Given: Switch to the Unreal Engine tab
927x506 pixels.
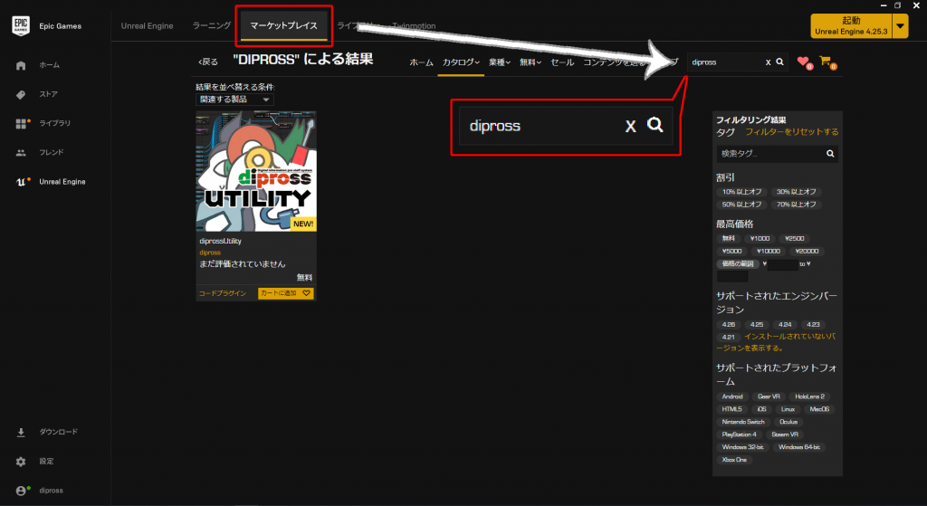Looking at the screenshot, I should [x=148, y=26].
